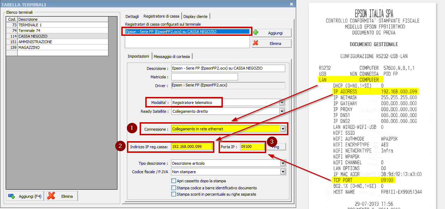The width and height of the screenshot is (445, 209).
Task: Open the Display cliente tab
Action: click(x=195, y=16)
